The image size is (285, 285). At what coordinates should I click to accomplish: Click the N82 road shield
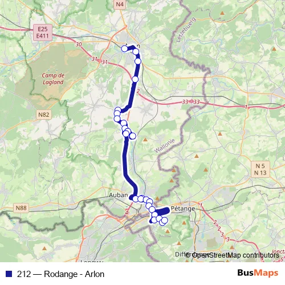tap(44, 115)
